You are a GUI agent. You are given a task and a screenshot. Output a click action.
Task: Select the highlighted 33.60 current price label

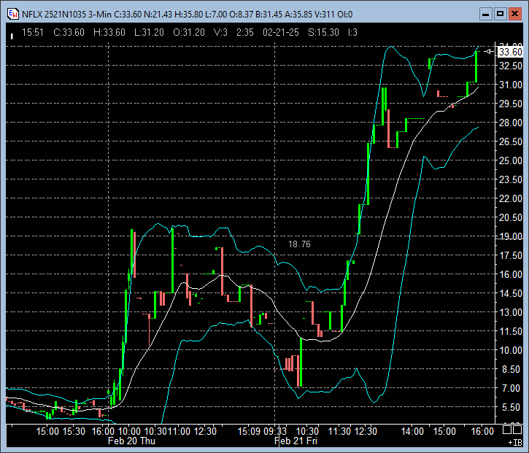coord(511,52)
